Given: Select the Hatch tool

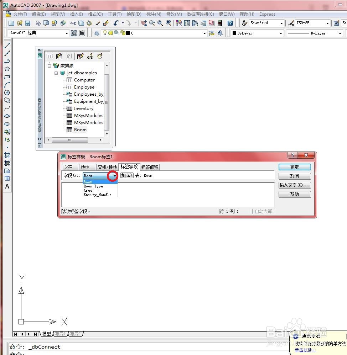Looking at the screenshot, I should coord(7,155).
